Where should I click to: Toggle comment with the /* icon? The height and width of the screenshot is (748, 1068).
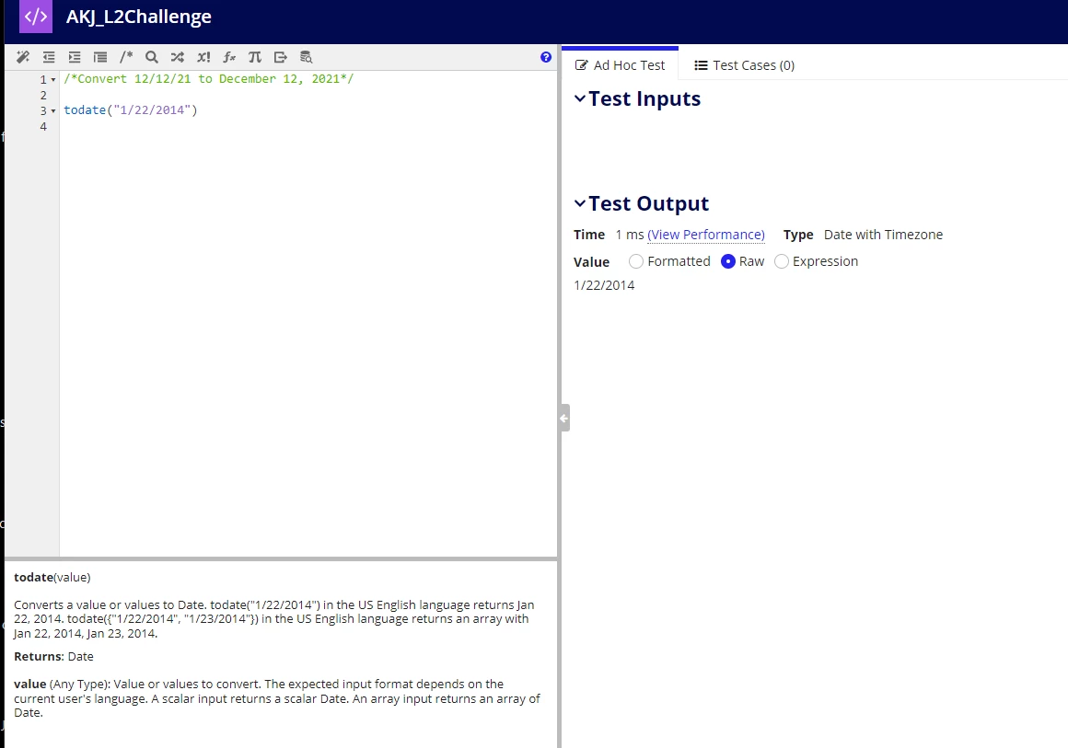tap(126, 57)
